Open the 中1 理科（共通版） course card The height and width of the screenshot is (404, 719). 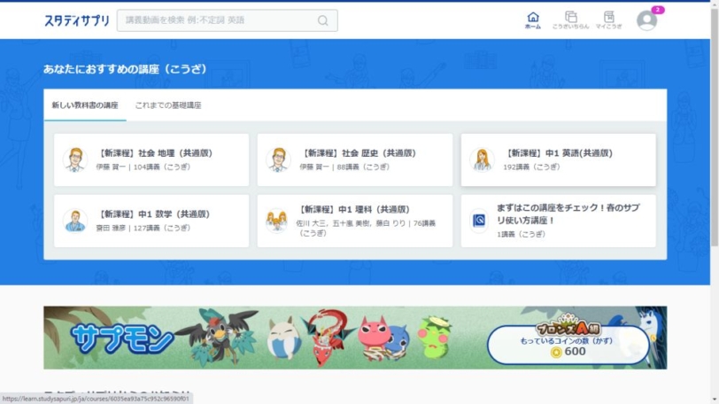tap(355, 221)
